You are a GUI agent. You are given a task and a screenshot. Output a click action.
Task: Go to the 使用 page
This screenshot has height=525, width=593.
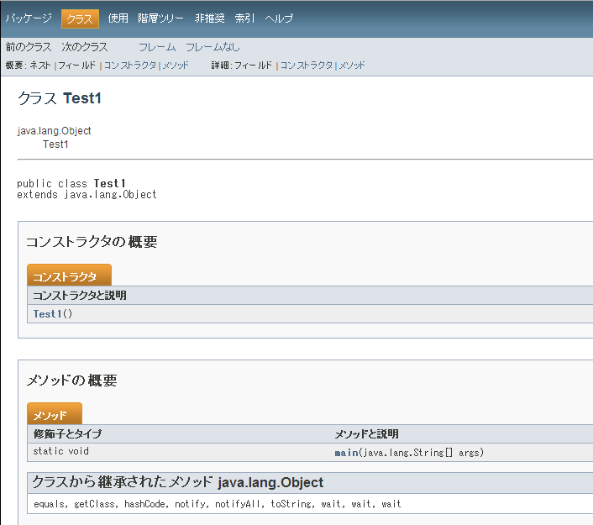click(x=118, y=18)
